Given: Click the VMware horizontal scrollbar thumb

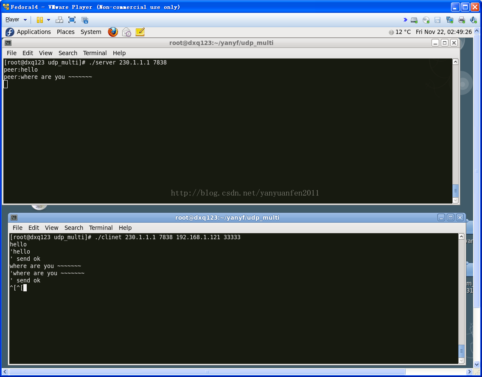Looking at the screenshot, I should [207, 372].
